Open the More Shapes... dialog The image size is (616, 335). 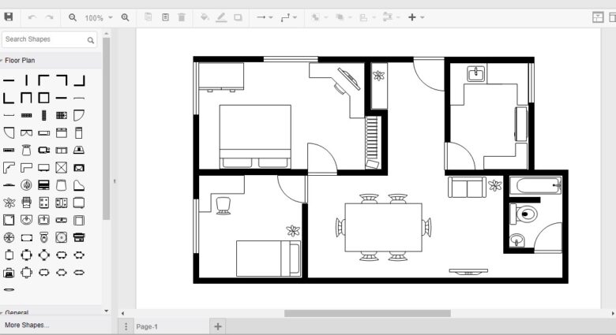[27, 325]
